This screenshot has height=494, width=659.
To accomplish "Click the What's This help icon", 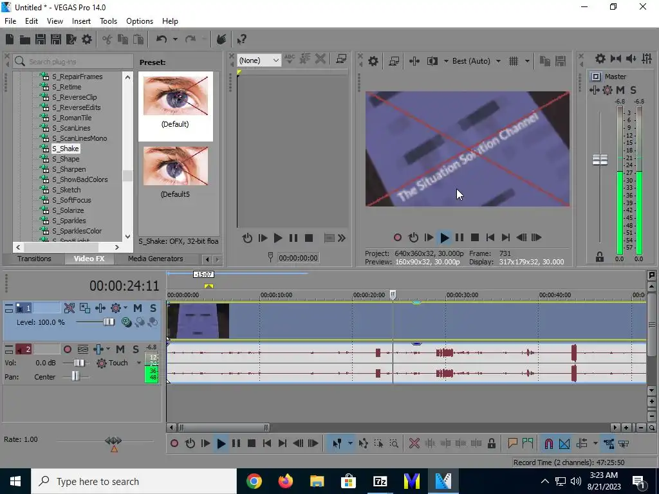I will [x=241, y=39].
